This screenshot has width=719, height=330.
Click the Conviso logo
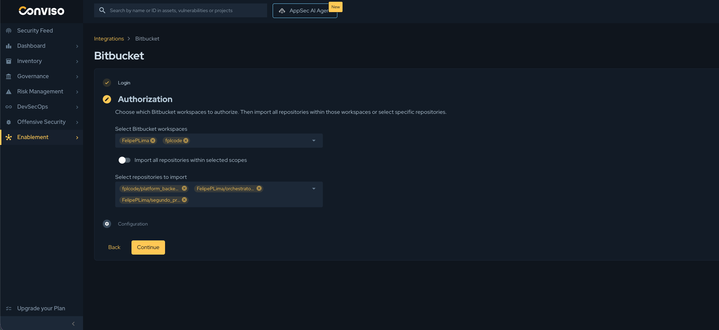[42, 11]
